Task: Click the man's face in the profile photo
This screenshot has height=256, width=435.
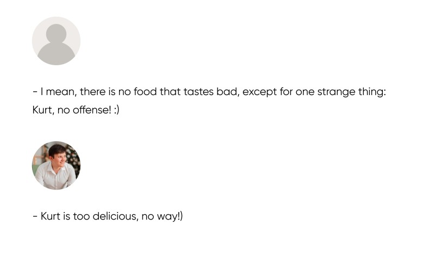Action: [59, 159]
